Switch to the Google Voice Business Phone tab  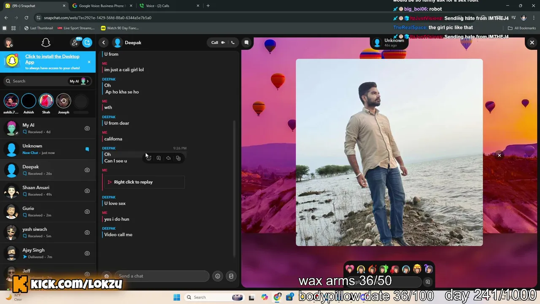pyautogui.click(x=102, y=6)
